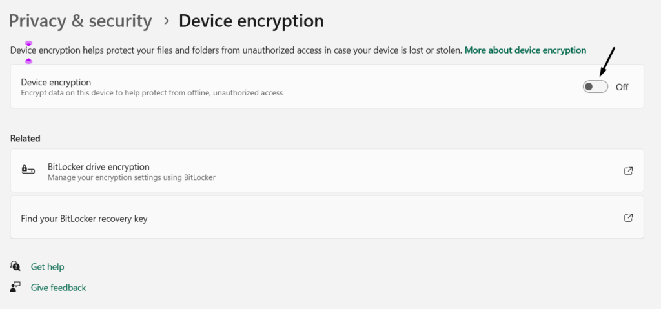Click the Encrypt data on this device description
The width and height of the screenshot is (661, 309).
(x=152, y=93)
